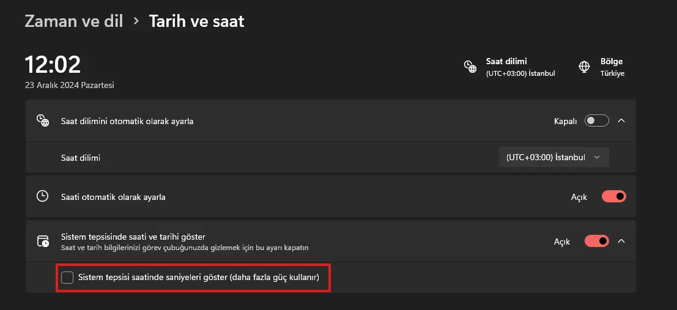The height and width of the screenshot is (310, 677).
Task: Click the 12:02 current time display
Action: (53, 64)
